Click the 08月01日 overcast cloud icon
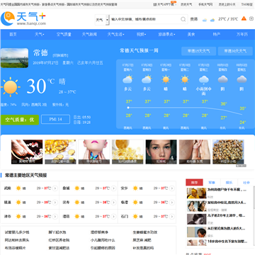The width and height of the screenshot is (255, 255). [x=222, y=79]
